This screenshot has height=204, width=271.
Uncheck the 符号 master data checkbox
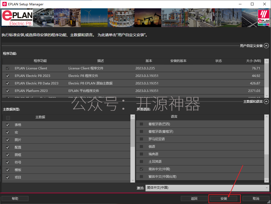pos(8,162)
